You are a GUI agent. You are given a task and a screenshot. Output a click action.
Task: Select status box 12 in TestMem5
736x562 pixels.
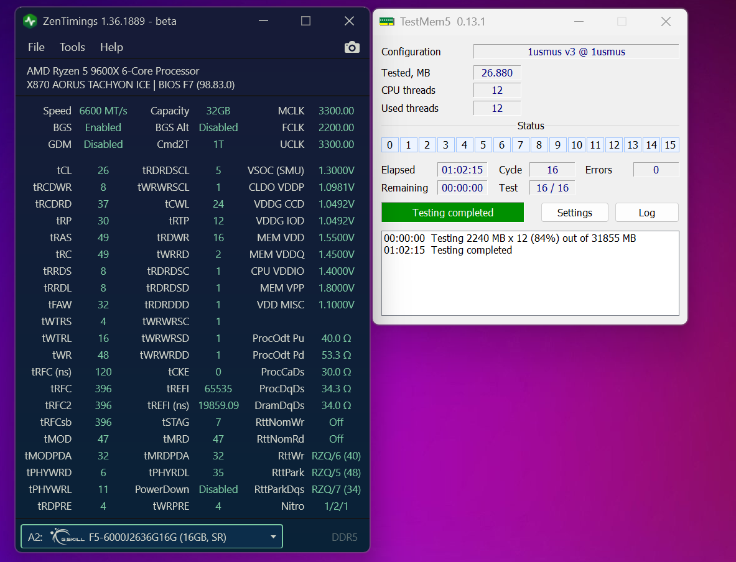[614, 145]
